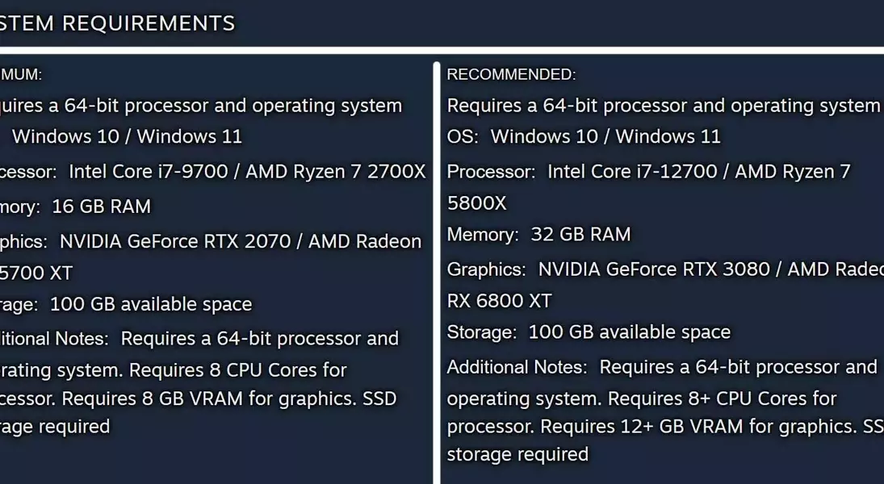884x484 pixels.
Task: Click the RX 6800 XT text
Action: pos(499,301)
